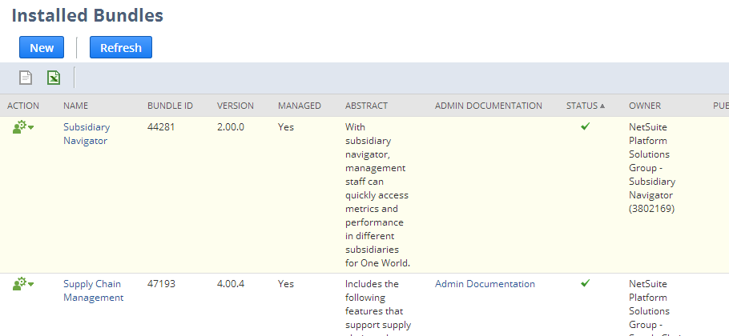
Task: Click abstract text 'for One World.'
Action: (x=377, y=262)
